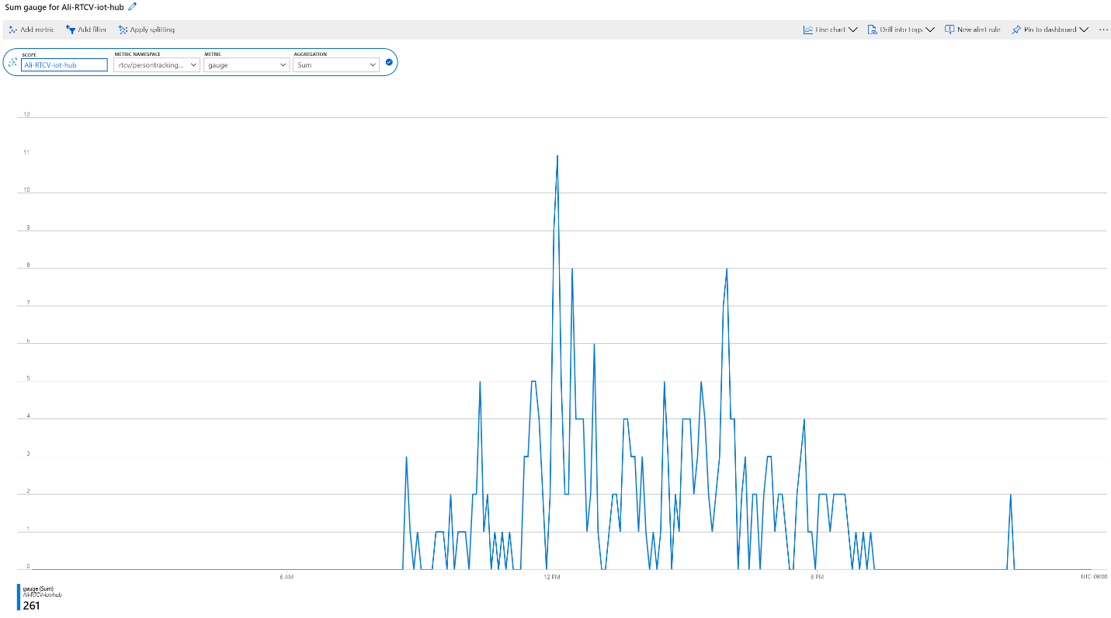Open the Metric Namespace dropdown
Viewport: 1111px width, 618px height.
click(157, 65)
